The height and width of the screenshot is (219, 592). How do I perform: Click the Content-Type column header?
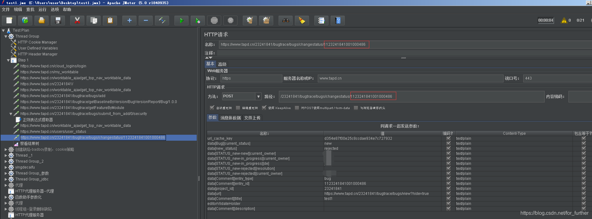[514, 133]
